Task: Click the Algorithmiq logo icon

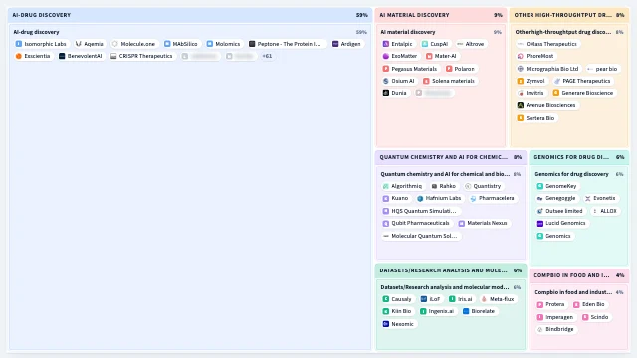Action: (x=386, y=186)
